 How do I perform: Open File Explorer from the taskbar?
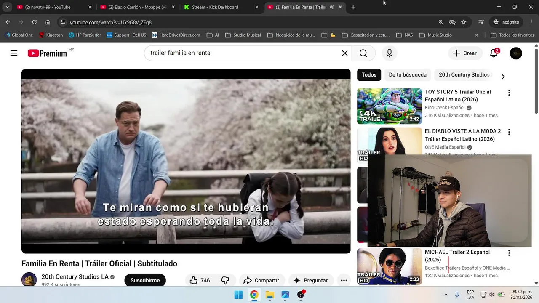pyautogui.click(x=269, y=295)
